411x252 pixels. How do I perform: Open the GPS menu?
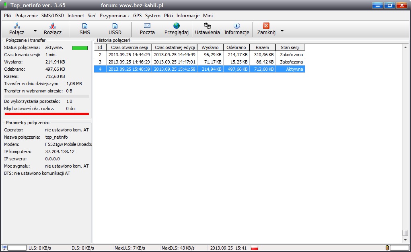(x=138, y=16)
